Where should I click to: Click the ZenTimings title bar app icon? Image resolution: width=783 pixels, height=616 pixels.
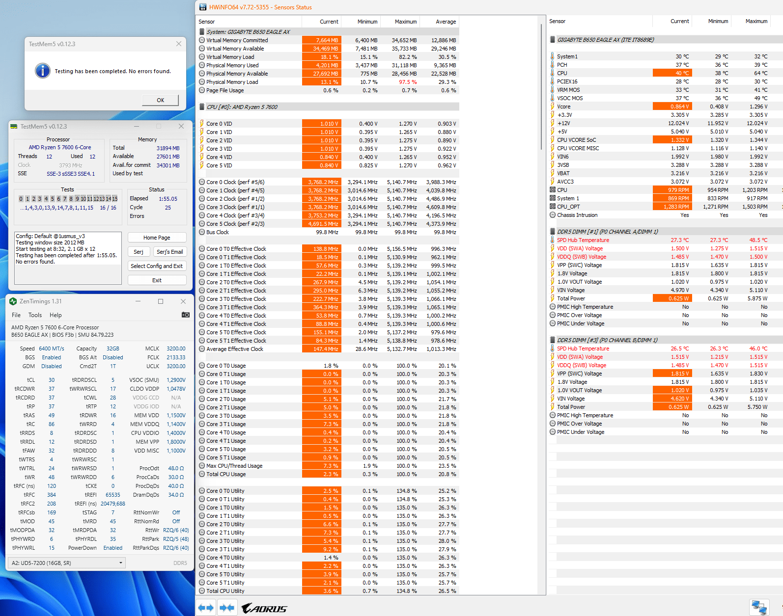coord(13,301)
